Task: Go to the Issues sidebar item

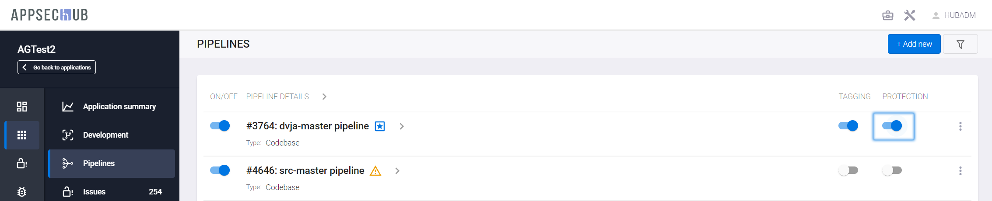Action: [94, 192]
